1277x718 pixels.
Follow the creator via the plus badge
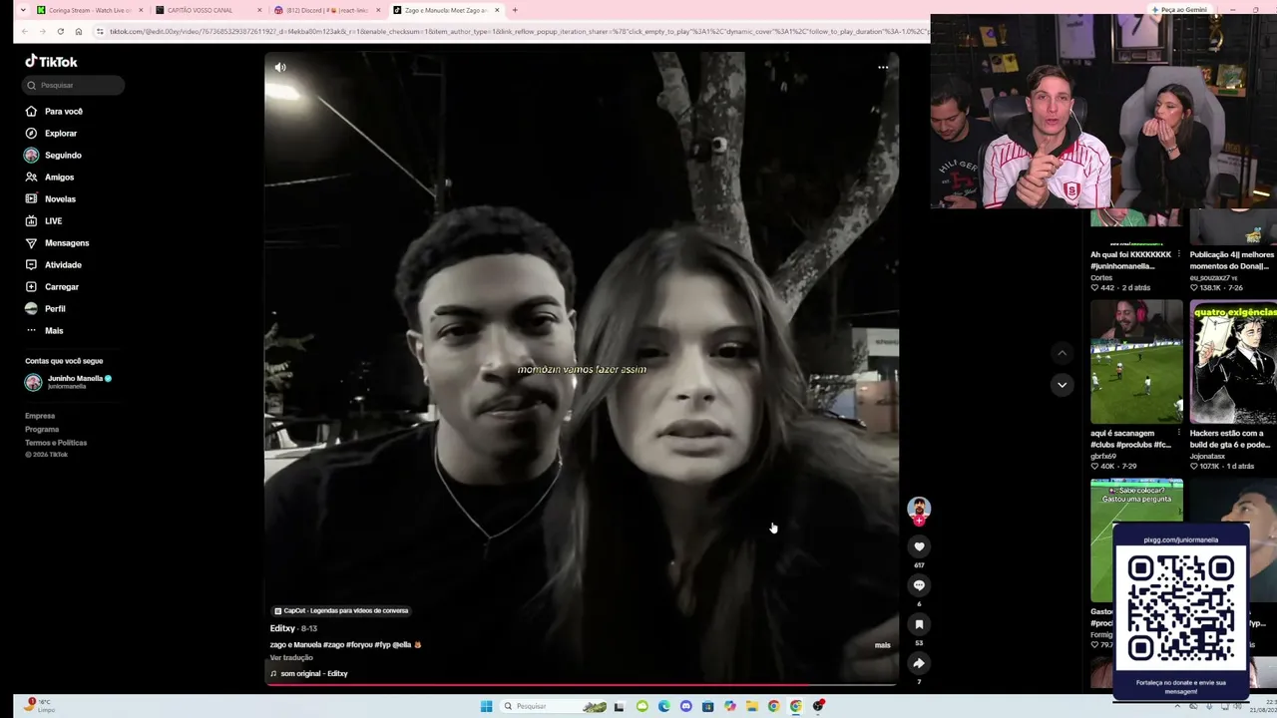(x=919, y=521)
